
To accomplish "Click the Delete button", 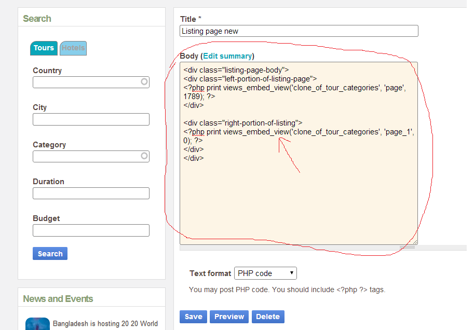I will tap(268, 317).
